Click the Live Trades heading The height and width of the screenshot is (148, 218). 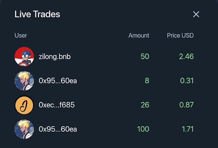(37, 14)
